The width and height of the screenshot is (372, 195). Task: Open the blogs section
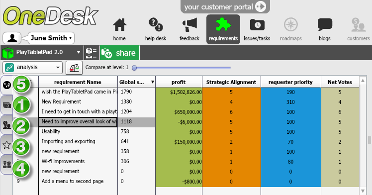[x=325, y=29]
